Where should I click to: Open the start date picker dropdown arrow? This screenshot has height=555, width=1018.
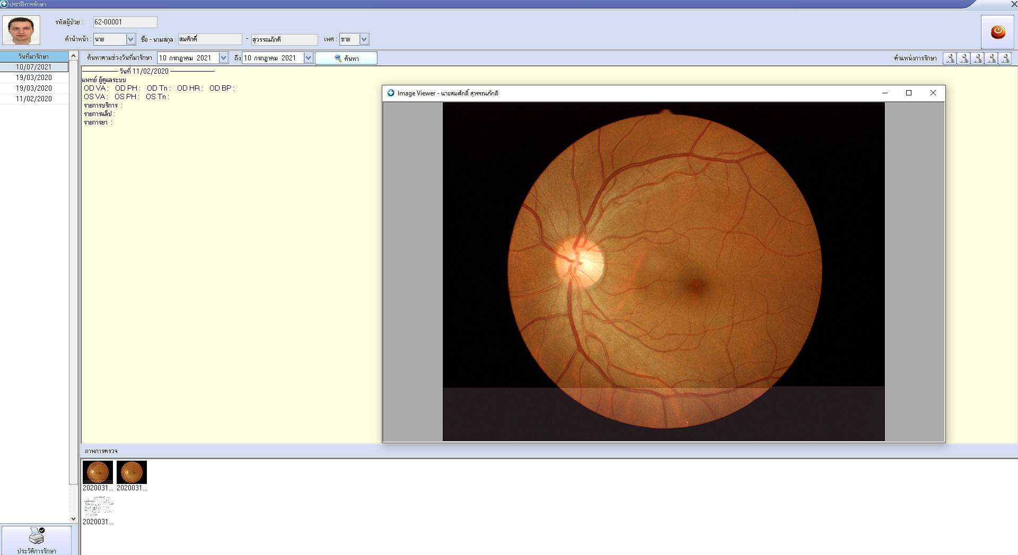coord(223,58)
